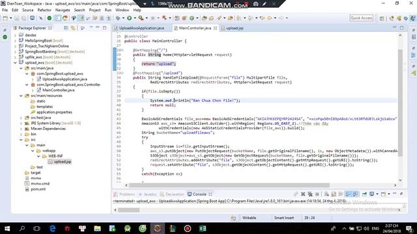Click Remove Launch (X) in Console toolbar
Image resolution: width=417 pixels, height=234 pixels.
coord(303,194)
